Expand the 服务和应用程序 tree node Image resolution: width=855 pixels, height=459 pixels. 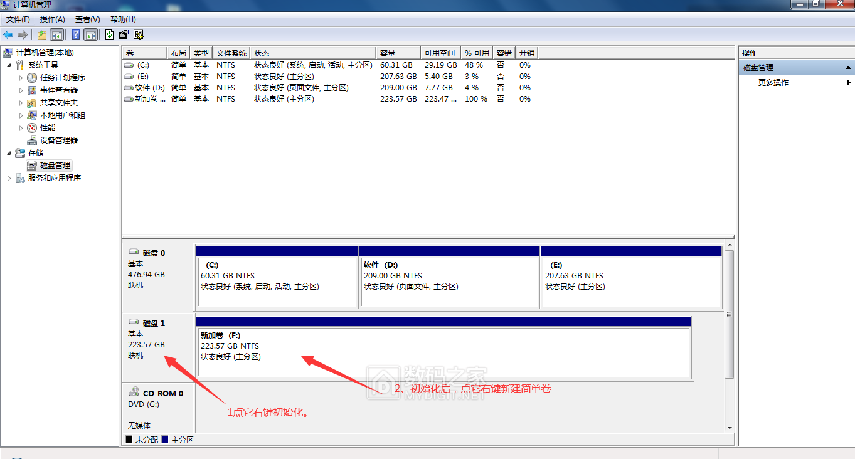pos(9,178)
